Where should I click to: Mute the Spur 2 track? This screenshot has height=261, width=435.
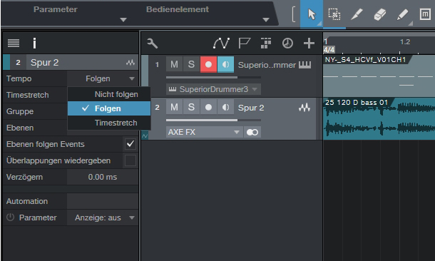(174, 107)
